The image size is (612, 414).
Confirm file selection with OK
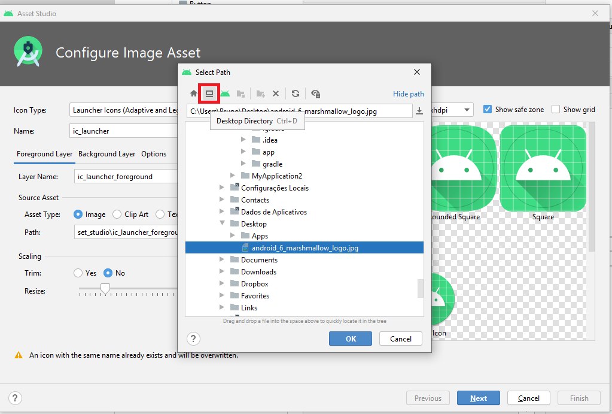coord(351,339)
